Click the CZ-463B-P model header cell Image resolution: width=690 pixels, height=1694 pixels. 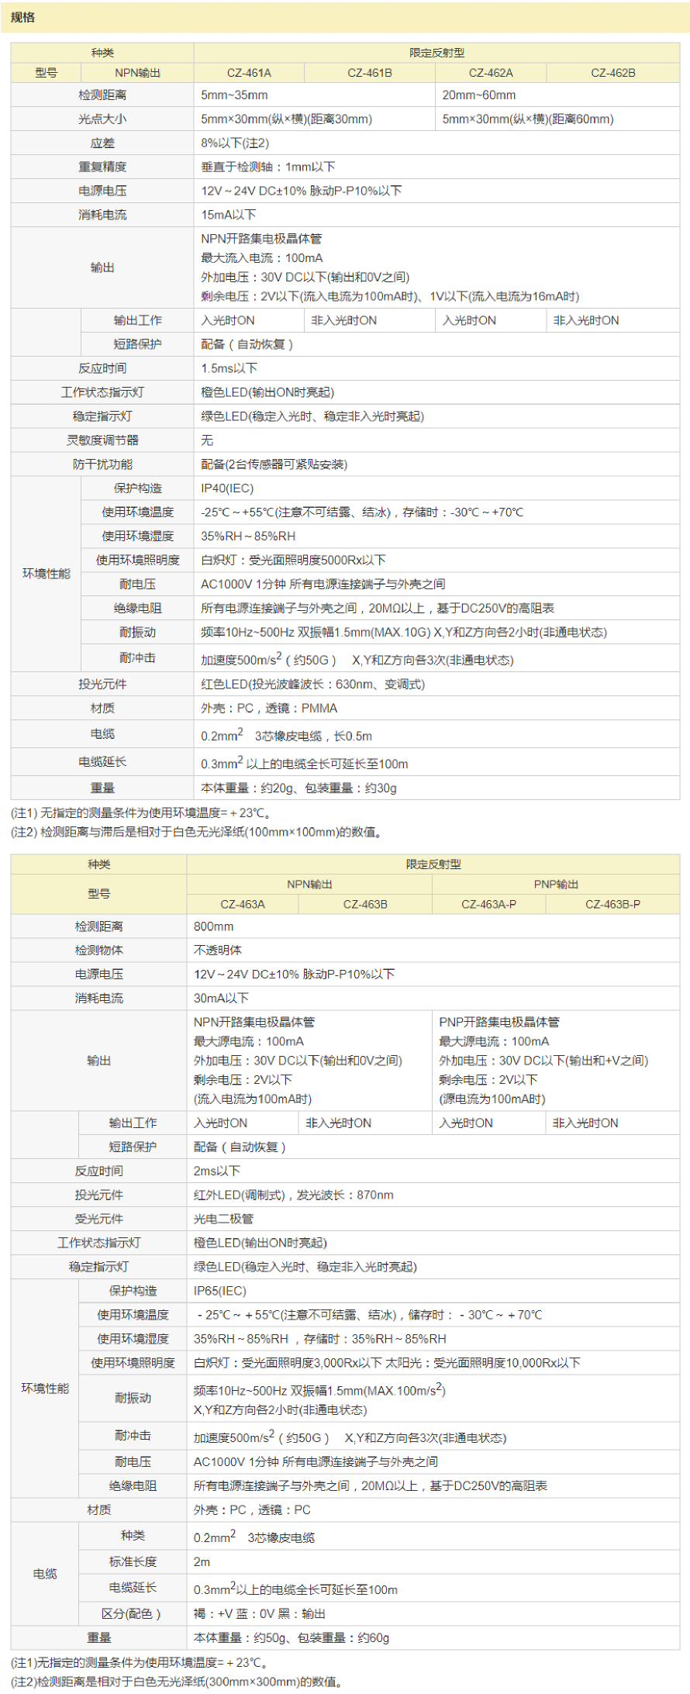click(612, 904)
